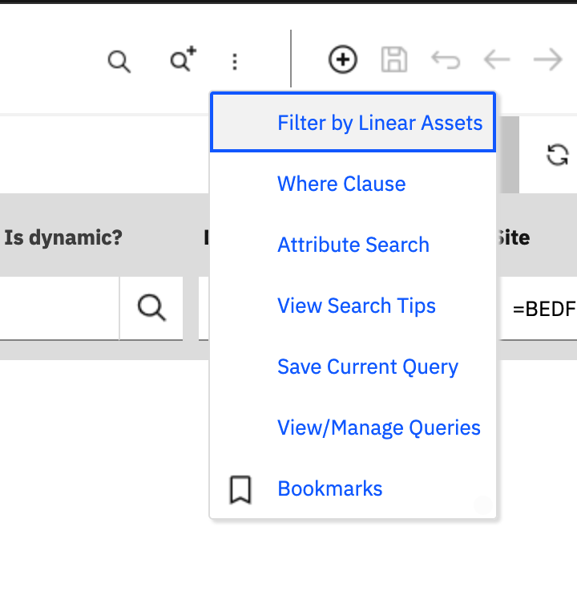Click the Site filter field containing =BEDF
The image size is (577, 616).
click(x=540, y=309)
